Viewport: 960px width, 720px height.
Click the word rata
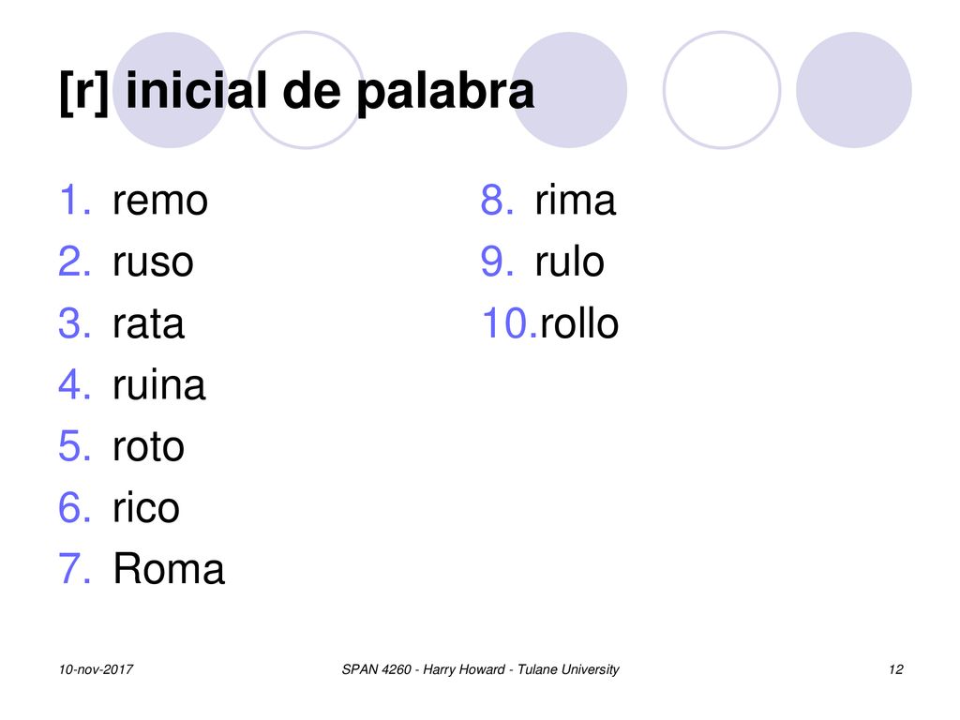point(148,323)
